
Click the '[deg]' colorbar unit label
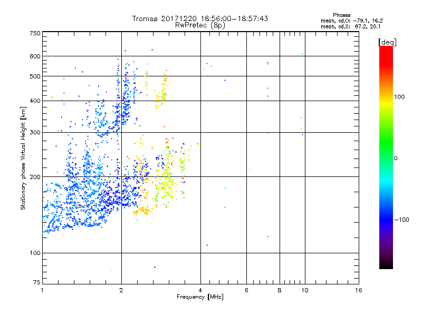point(387,42)
